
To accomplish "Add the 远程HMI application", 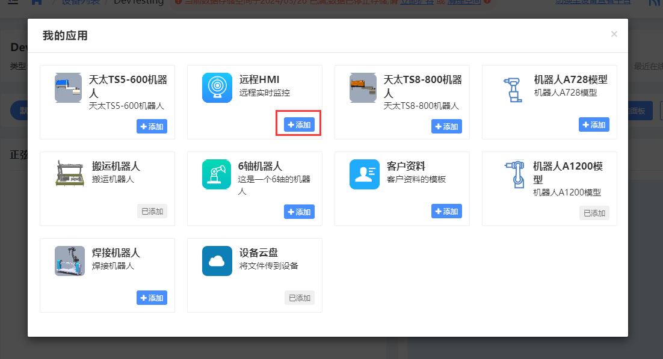I will (299, 124).
